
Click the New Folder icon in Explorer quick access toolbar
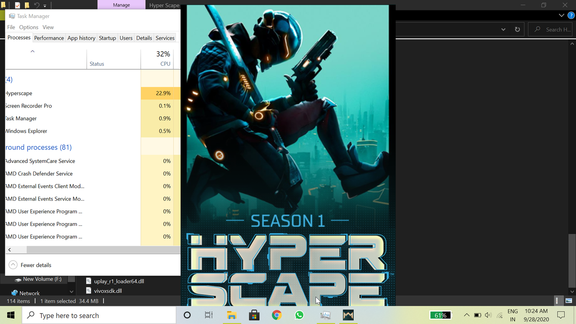[x=27, y=5]
